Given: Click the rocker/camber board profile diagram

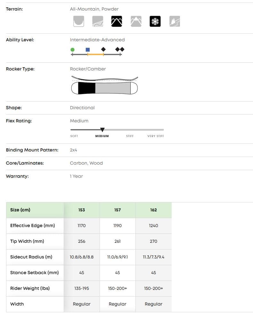Looking at the screenshot, I should point(104,86).
